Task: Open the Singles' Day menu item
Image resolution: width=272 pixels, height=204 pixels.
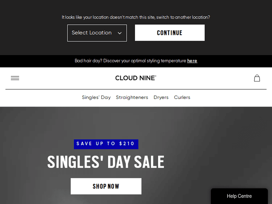Action: pos(96,97)
